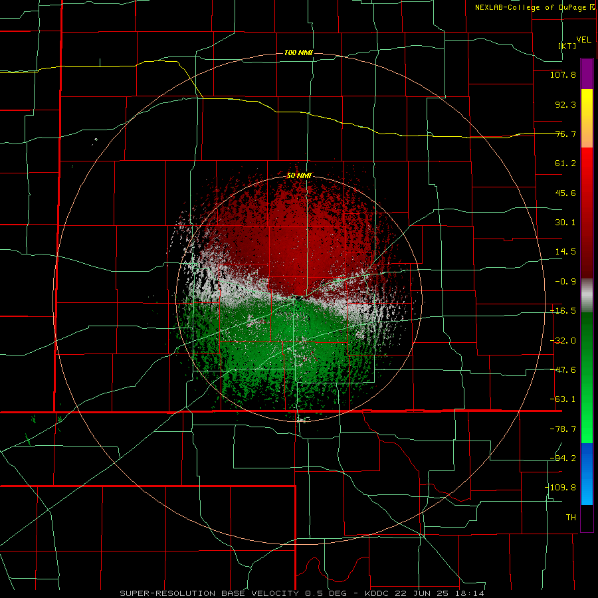Screen dimensions: 598x598
Task: Pick the blue segment of the color bar
Action: coord(587,474)
